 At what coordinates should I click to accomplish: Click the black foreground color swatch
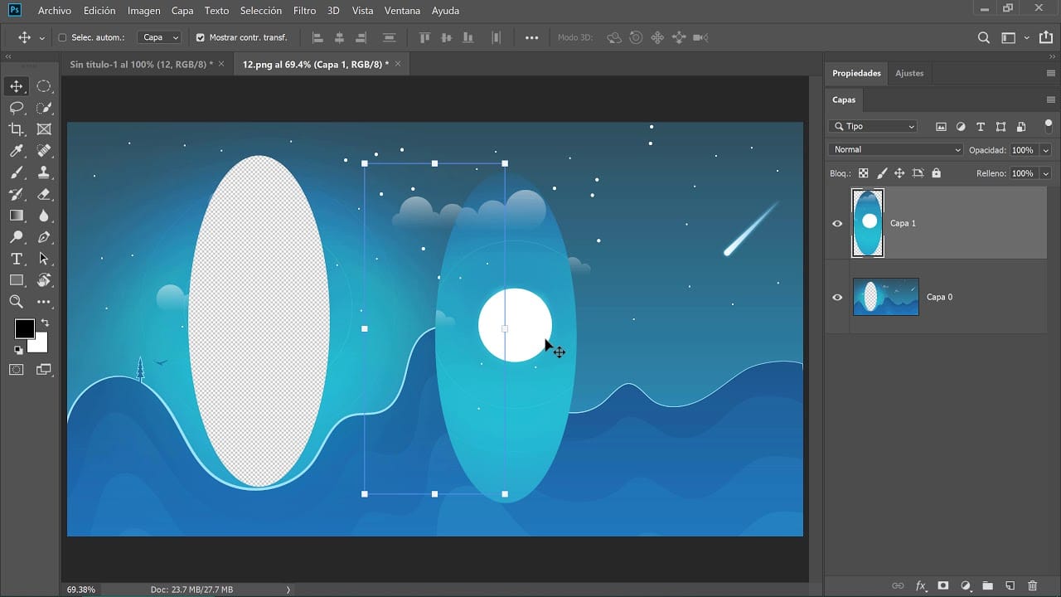point(24,328)
